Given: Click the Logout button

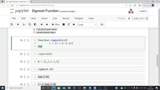Looking at the screenshot, I should [x=143, y=11].
